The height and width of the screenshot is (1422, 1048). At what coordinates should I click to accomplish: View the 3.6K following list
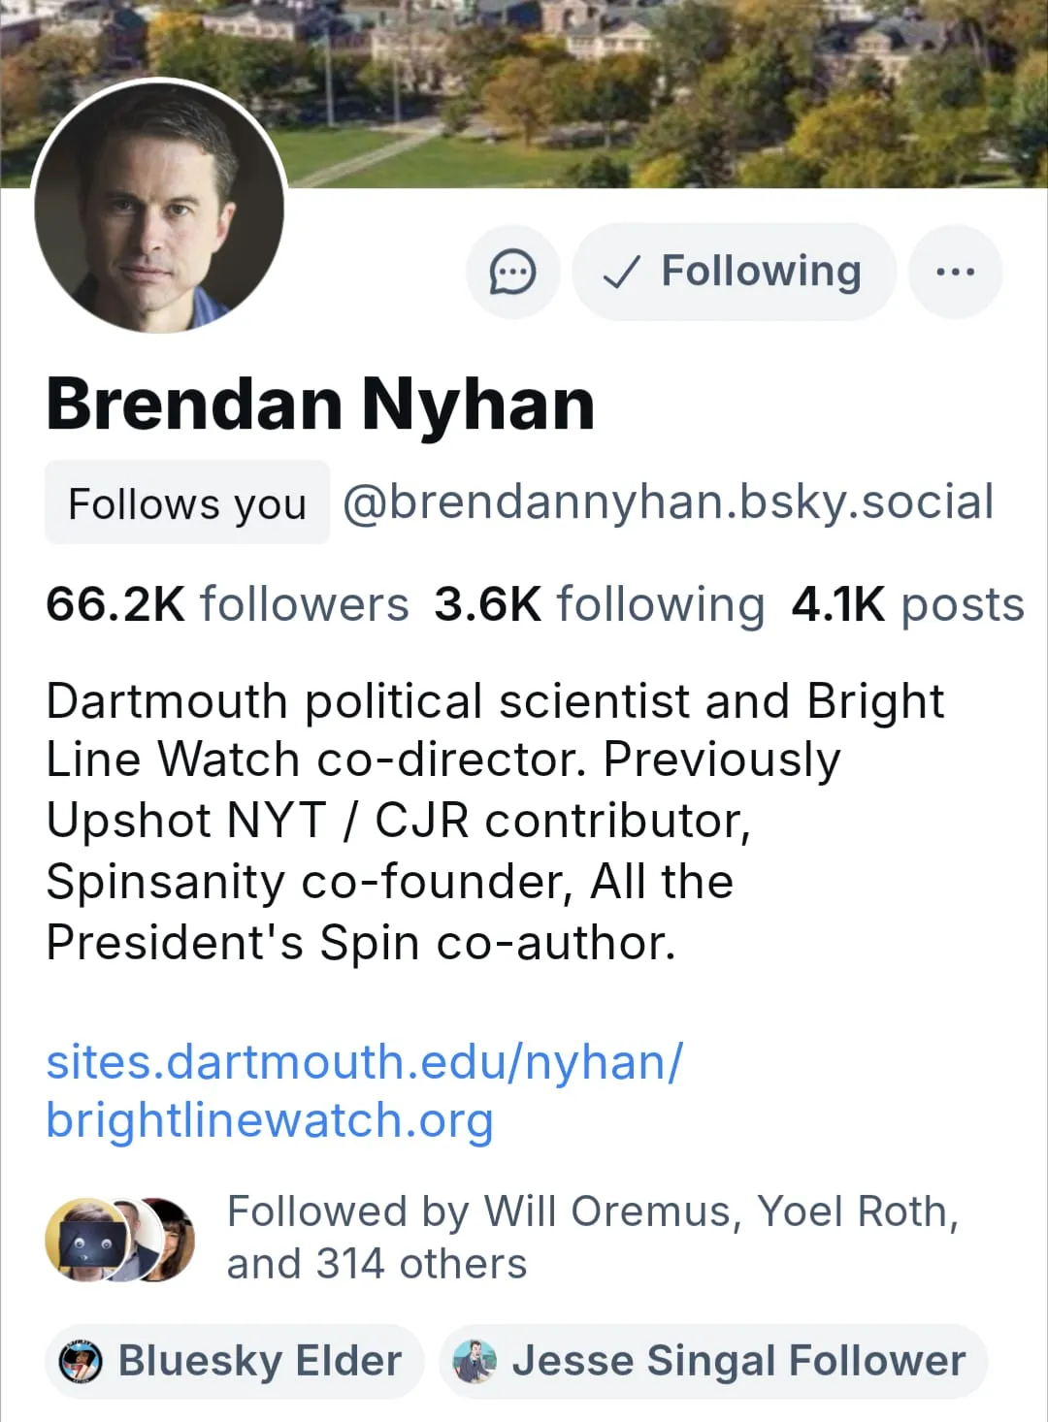coord(599,604)
